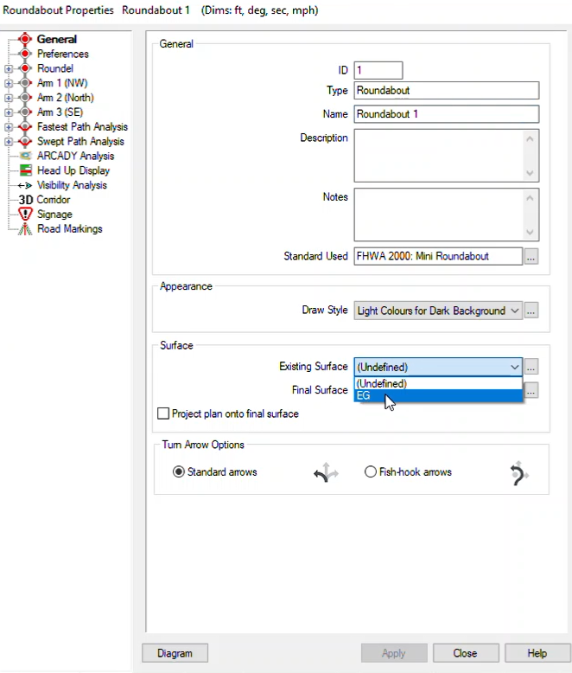Expand the Swept Path Analysis node
The width and height of the screenshot is (572, 673).
pyautogui.click(x=8, y=142)
